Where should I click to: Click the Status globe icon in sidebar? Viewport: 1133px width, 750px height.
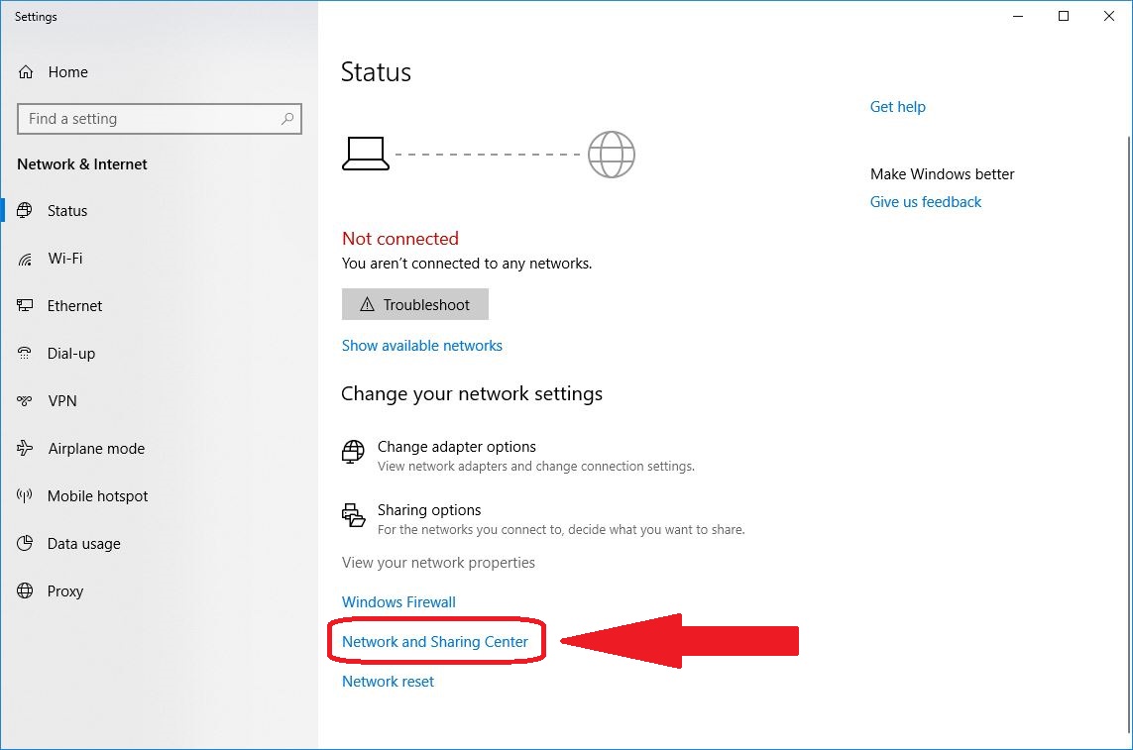pos(25,210)
